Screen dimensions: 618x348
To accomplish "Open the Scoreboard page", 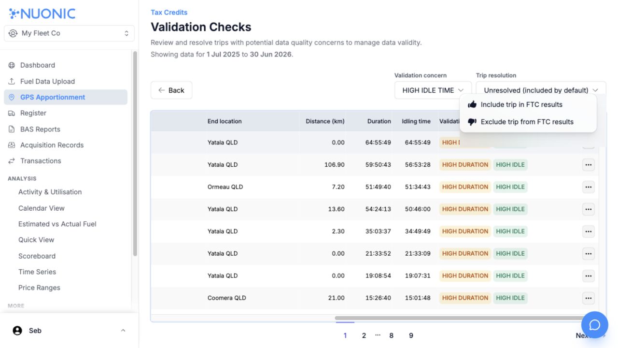I will pyautogui.click(x=37, y=256).
